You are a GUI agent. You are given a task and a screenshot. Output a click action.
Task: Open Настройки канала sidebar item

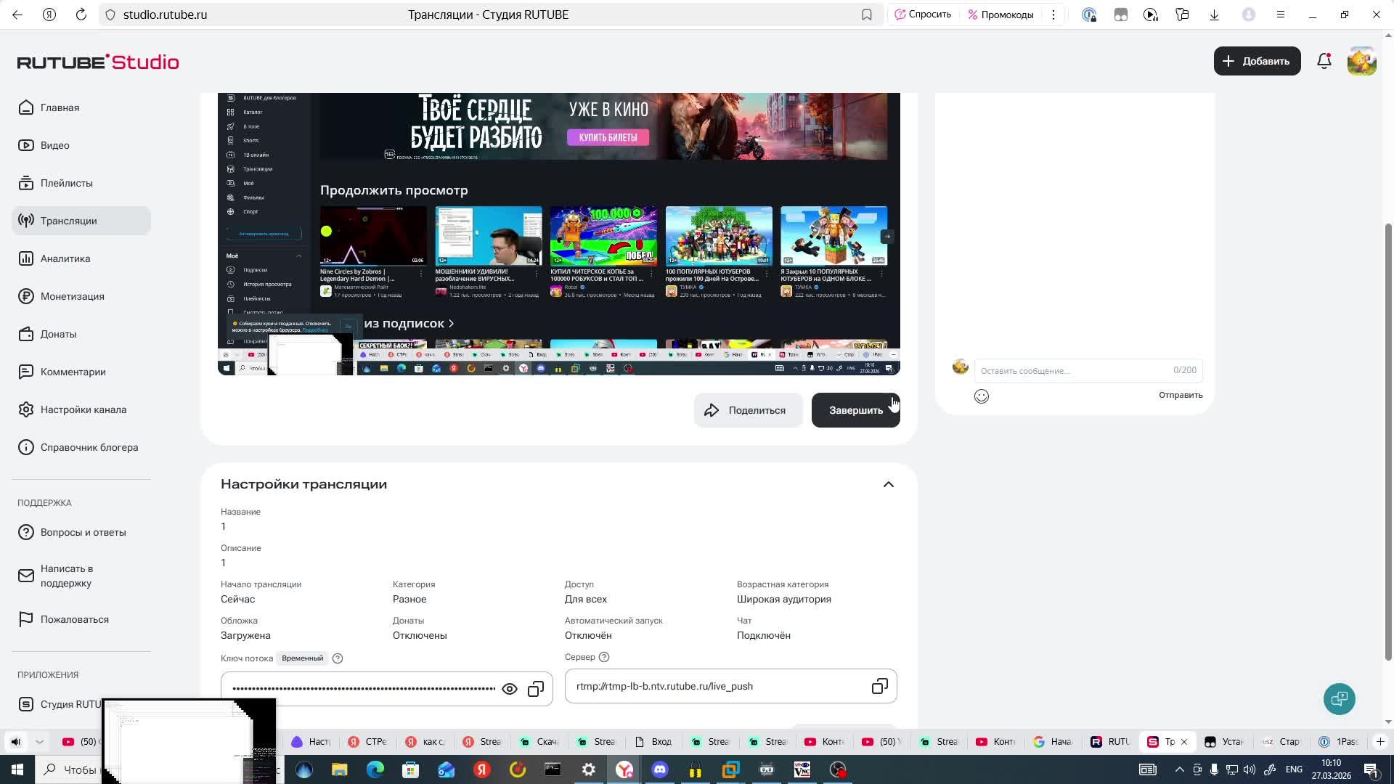[x=83, y=409]
